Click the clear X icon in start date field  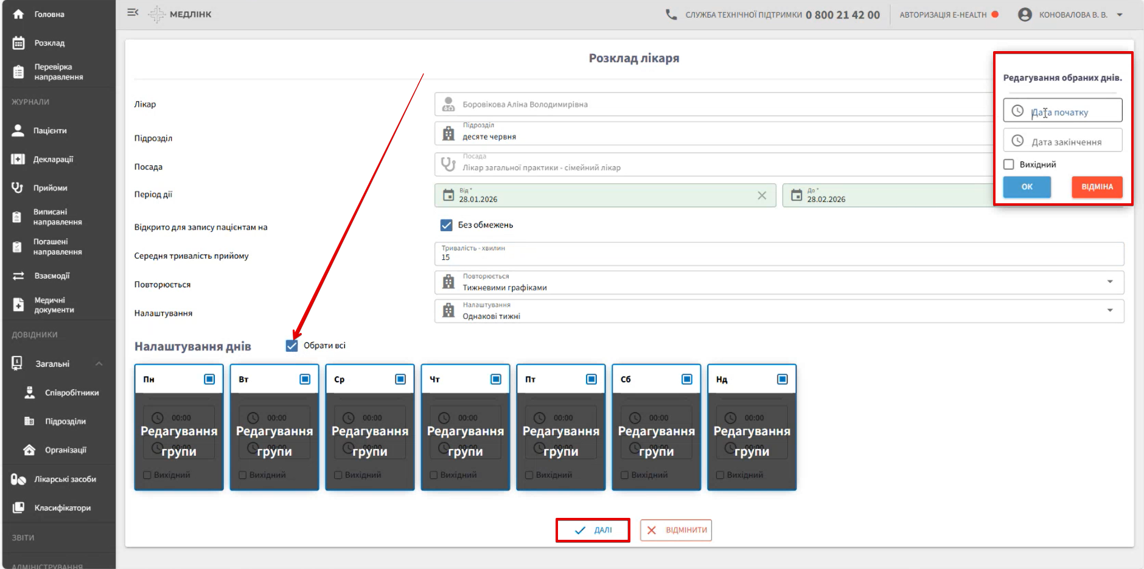pyautogui.click(x=761, y=195)
